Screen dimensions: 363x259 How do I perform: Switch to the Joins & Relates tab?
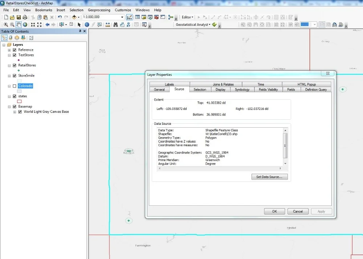pos(223,85)
